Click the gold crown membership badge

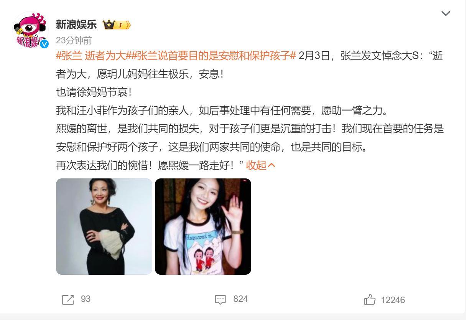[109, 25]
